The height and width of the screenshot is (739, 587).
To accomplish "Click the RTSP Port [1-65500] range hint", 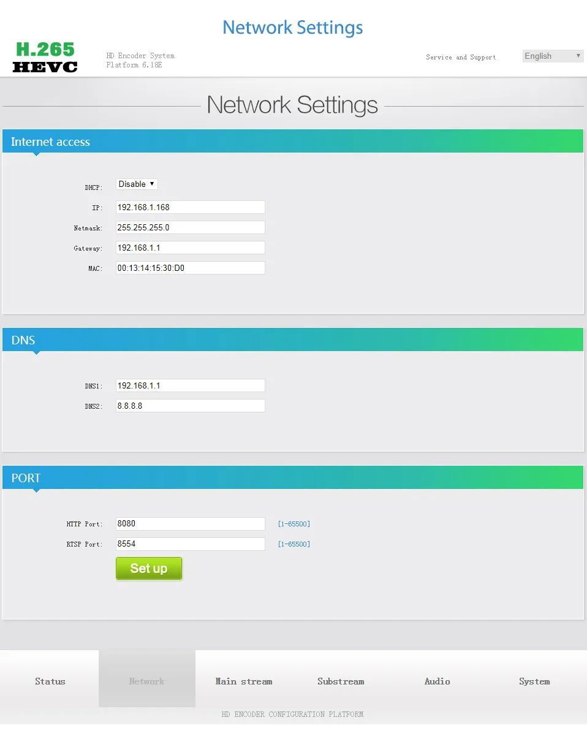I will tap(294, 544).
